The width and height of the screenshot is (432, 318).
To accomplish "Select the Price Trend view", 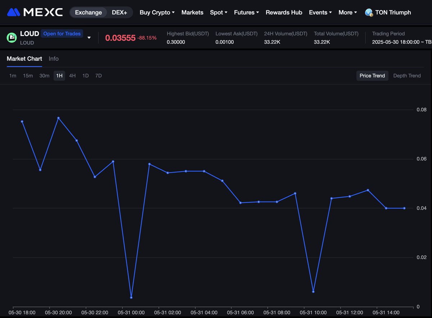I will coord(372,76).
